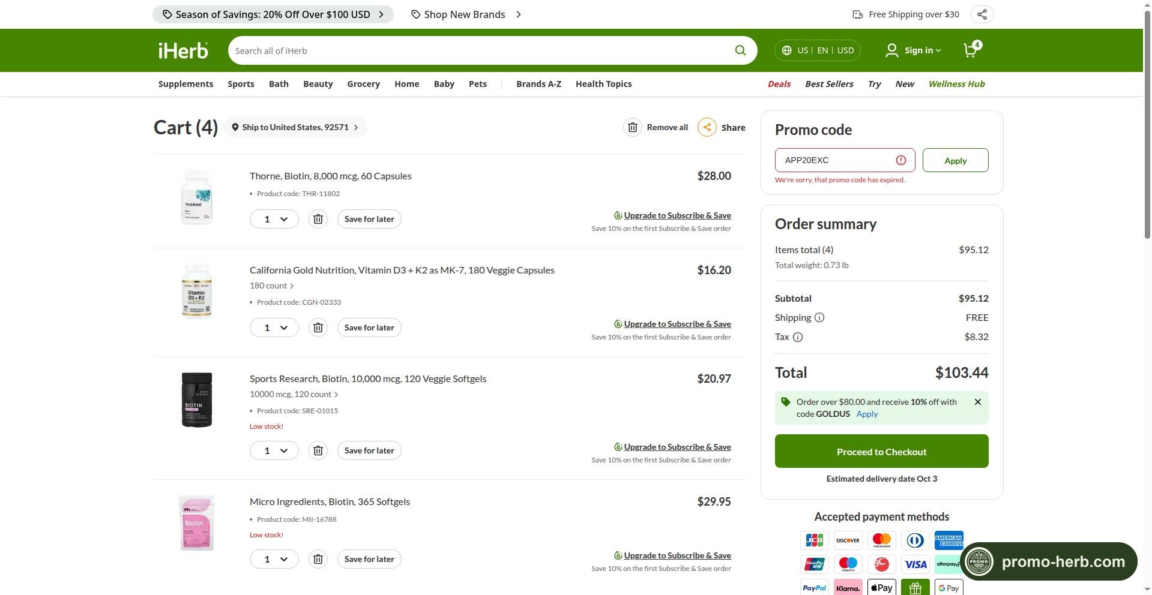The width and height of the screenshot is (1152, 595).
Task: Open the Sign in dropdown
Action: tap(913, 50)
